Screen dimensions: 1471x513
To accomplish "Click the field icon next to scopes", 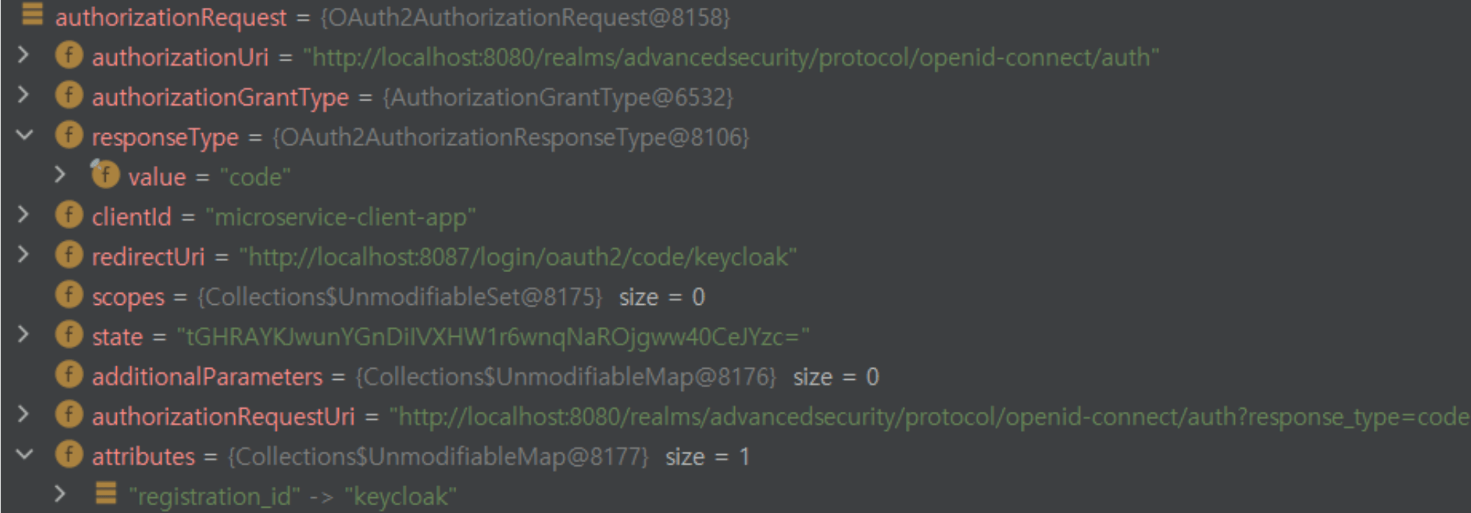I will [x=69, y=295].
